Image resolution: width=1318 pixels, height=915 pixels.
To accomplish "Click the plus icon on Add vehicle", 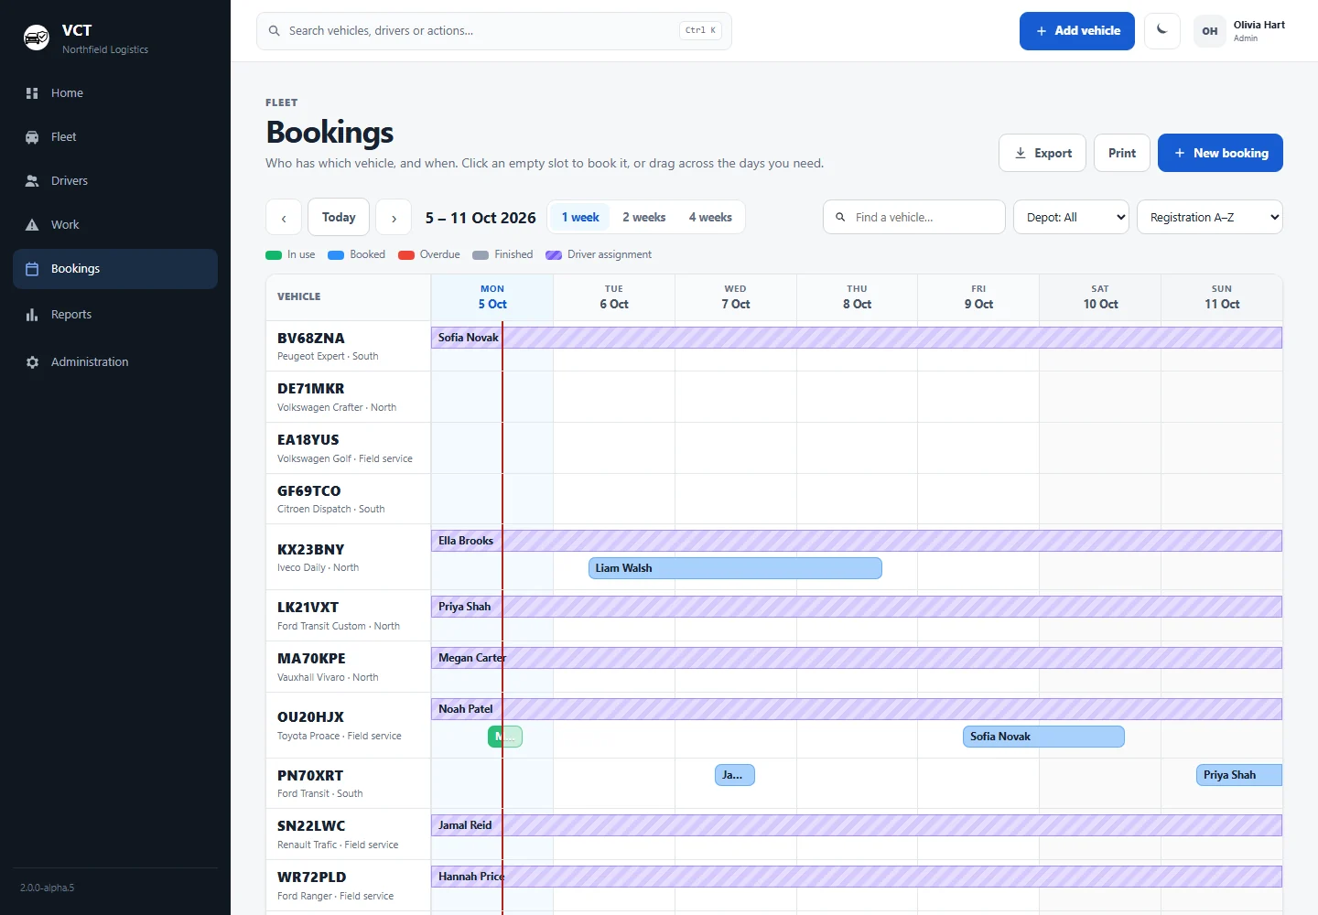I will [x=1042, y=31].
